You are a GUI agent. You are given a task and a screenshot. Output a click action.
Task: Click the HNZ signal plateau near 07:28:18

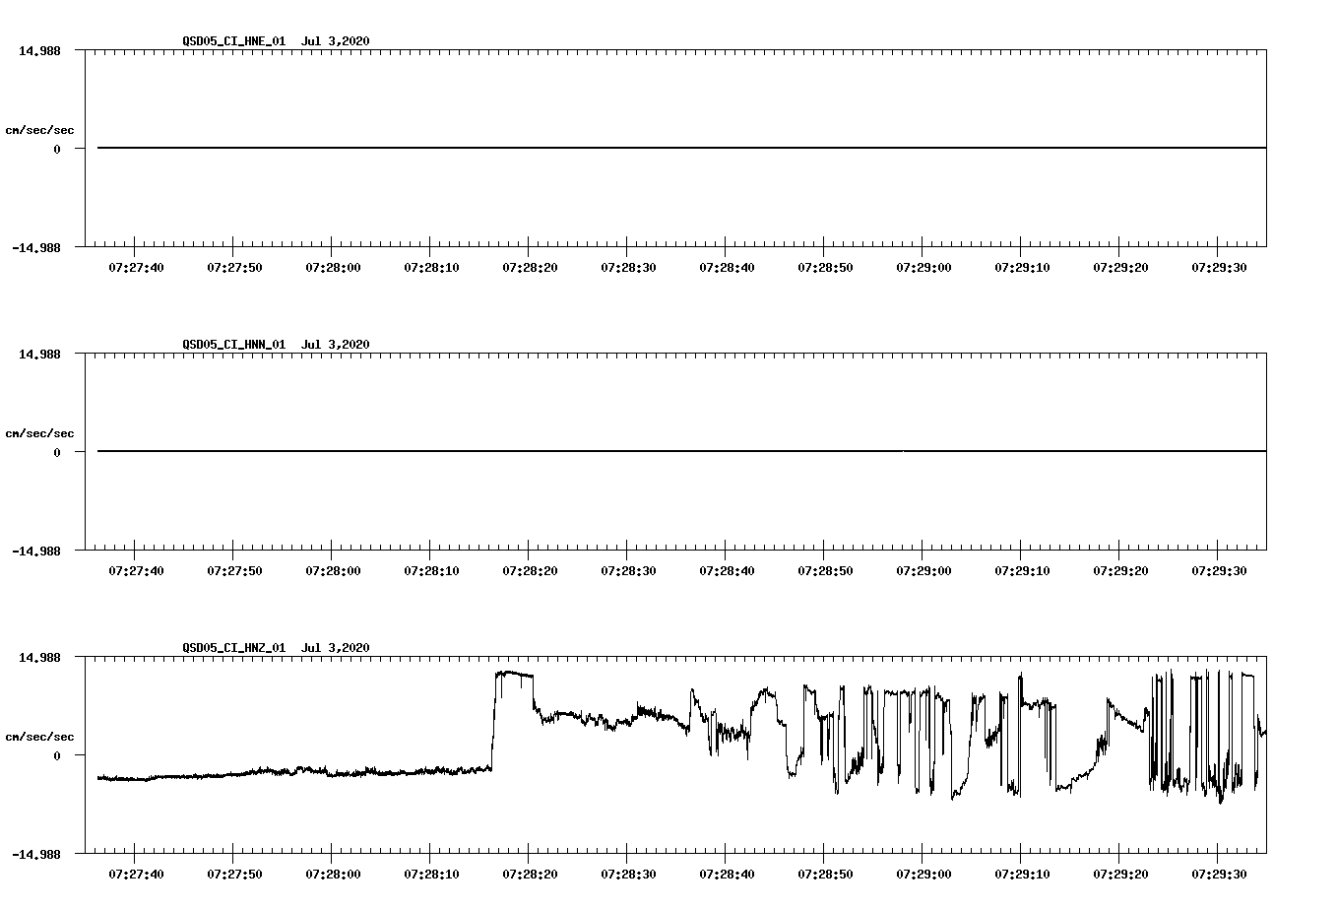pyautogui.click(x=513, y=674)
